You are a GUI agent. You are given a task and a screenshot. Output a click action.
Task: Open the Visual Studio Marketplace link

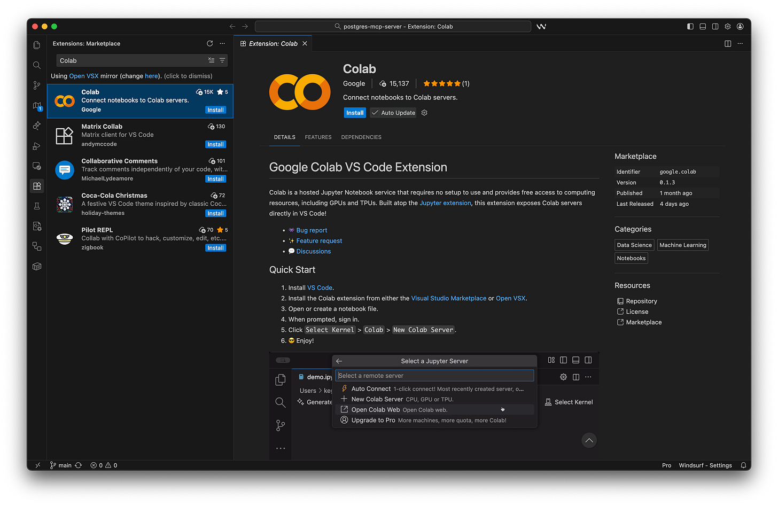click(x=449, y=298)
